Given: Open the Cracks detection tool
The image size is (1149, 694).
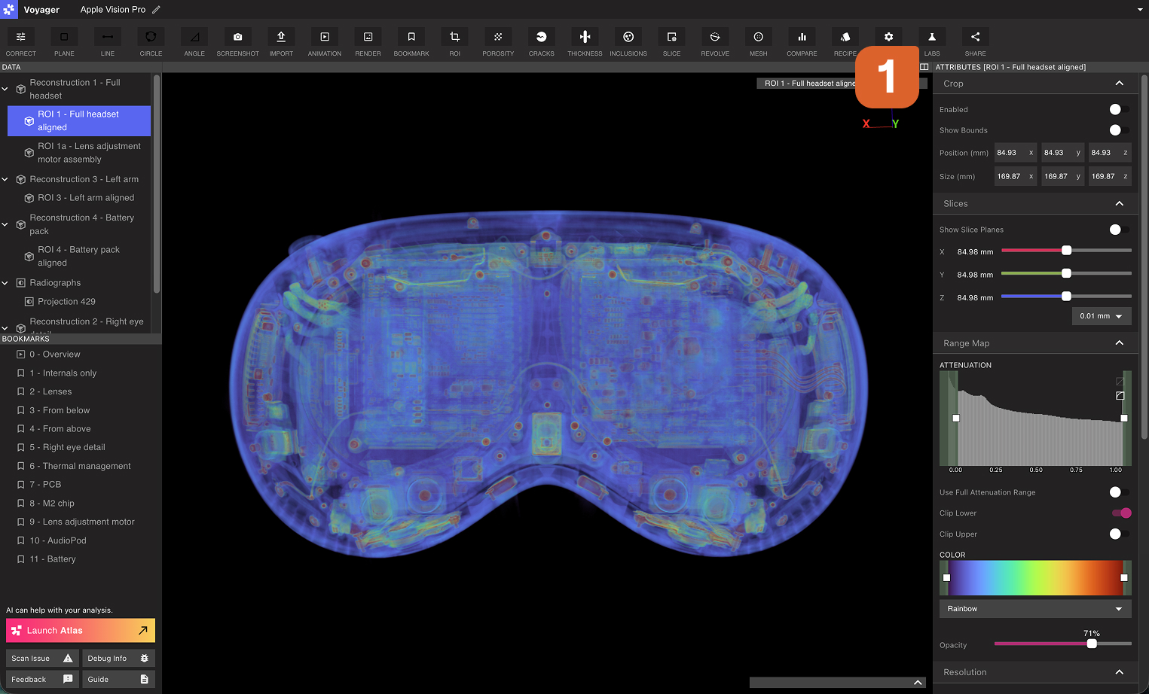Looking at the screenshot, I should point(541,42).
